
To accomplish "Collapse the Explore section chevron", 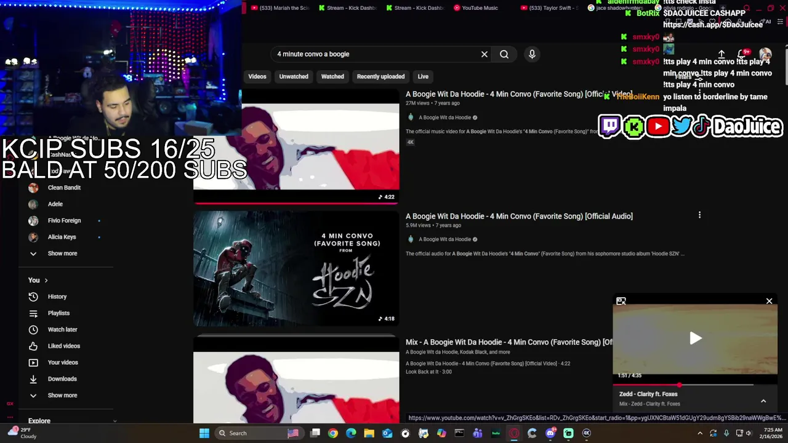I will pyautogui.click(x=115, y=421).
